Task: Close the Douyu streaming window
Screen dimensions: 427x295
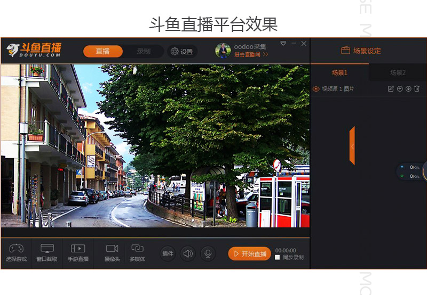Action: pyautogui.click(x=304, y=44)
